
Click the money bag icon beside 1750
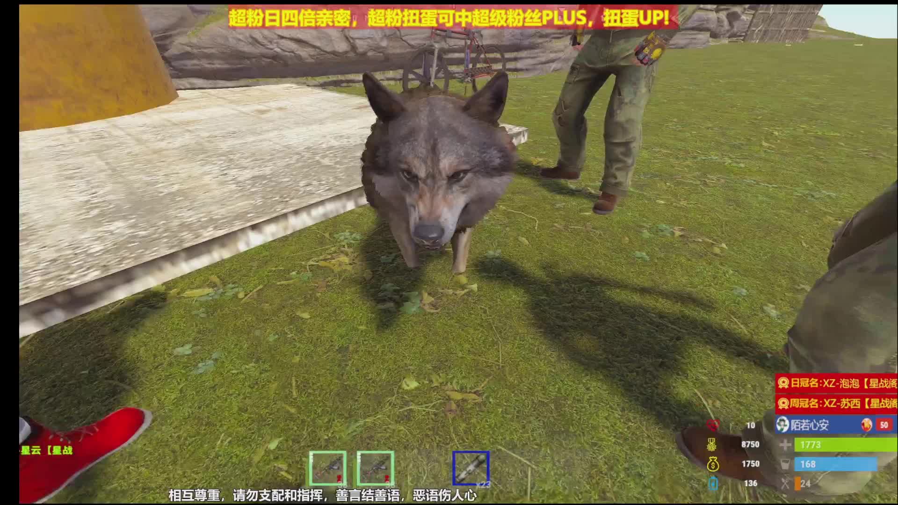tap(712, 464)
